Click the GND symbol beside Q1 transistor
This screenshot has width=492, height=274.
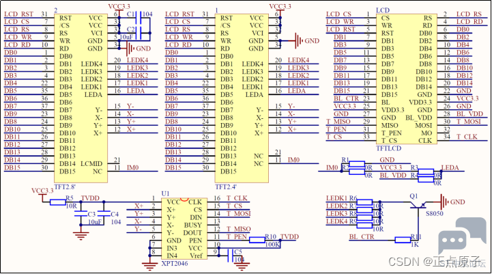tap(445, 202)
